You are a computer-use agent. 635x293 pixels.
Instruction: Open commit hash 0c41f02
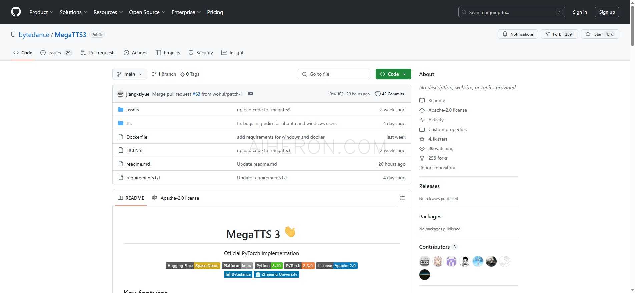(336, 94)
